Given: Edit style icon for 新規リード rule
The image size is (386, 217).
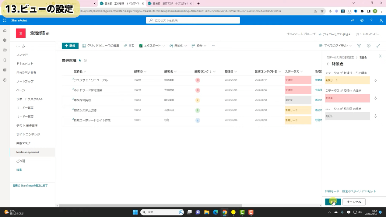Looking at the screenshot, I should (x=376, y=80).
